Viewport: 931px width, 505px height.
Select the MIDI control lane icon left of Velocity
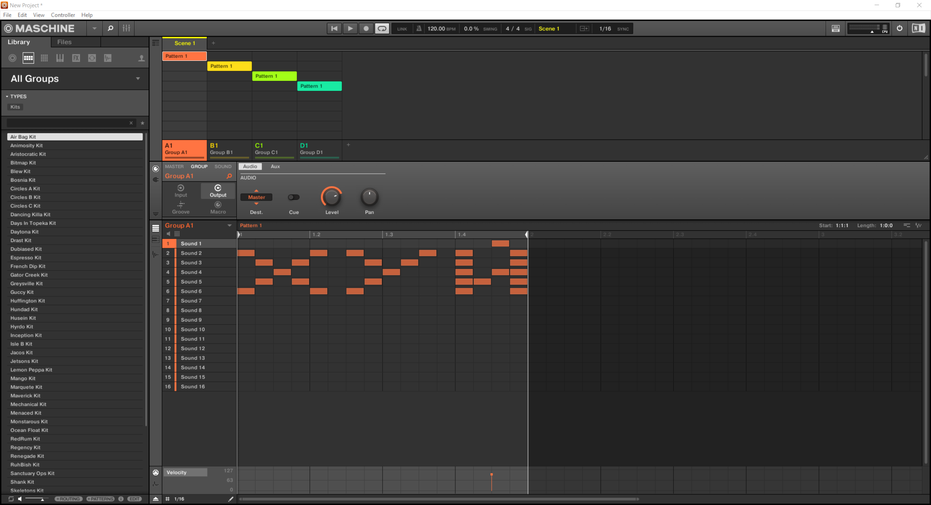click(x=156, y=473)
